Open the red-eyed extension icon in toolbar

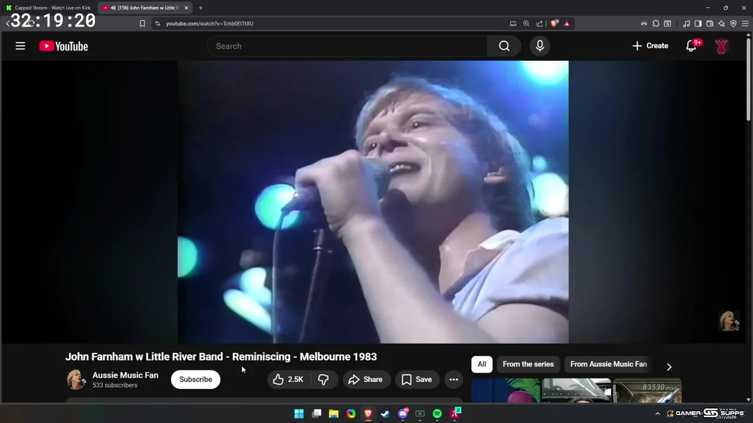pyautogui.click(x=644, y=23)
